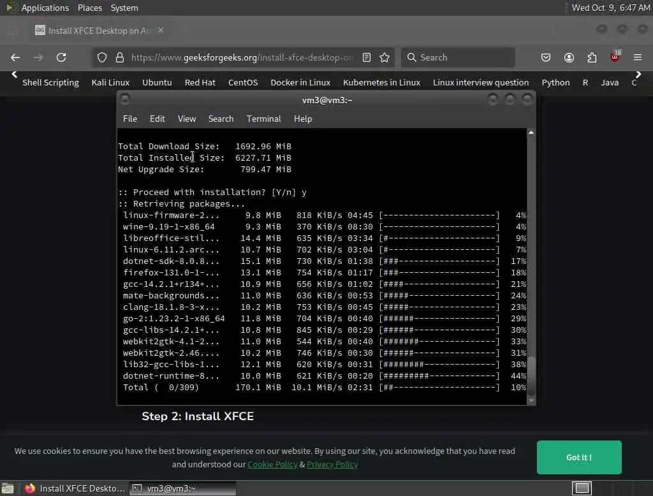653x496 pixels.
Task: Open the R category link
Action: [x=585, y=82]
